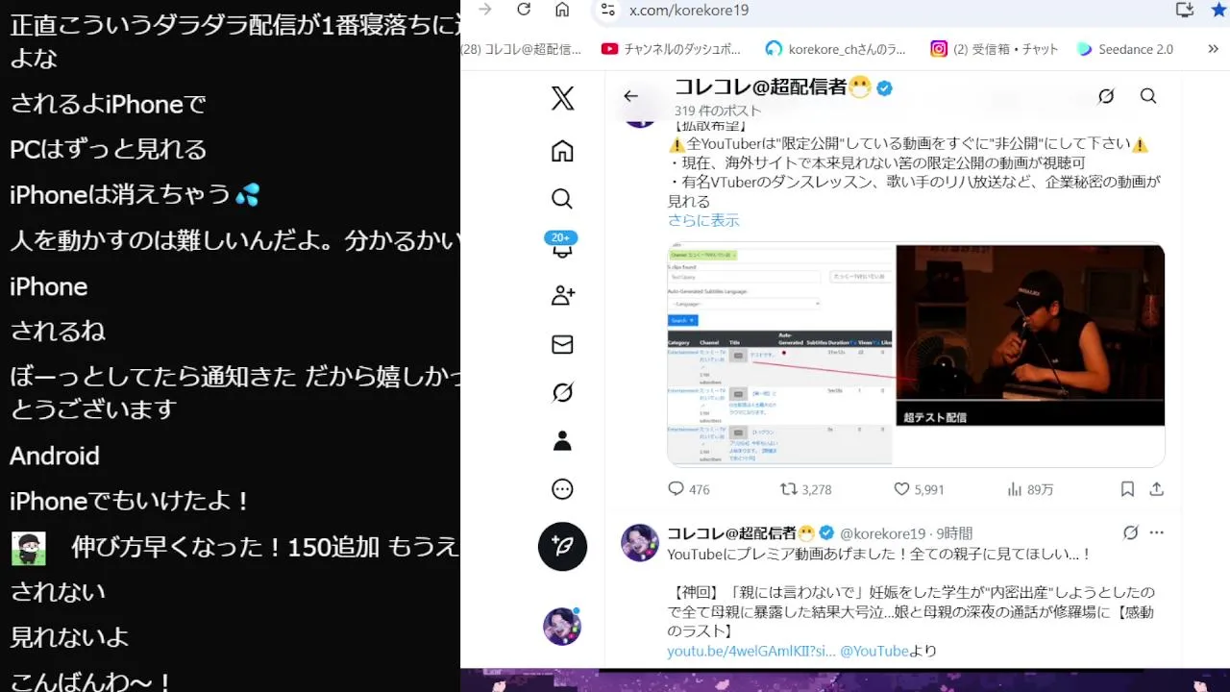Select 319 件のポスト count text
Viewport: 1230px width, 692px height.
coord(718,111)
